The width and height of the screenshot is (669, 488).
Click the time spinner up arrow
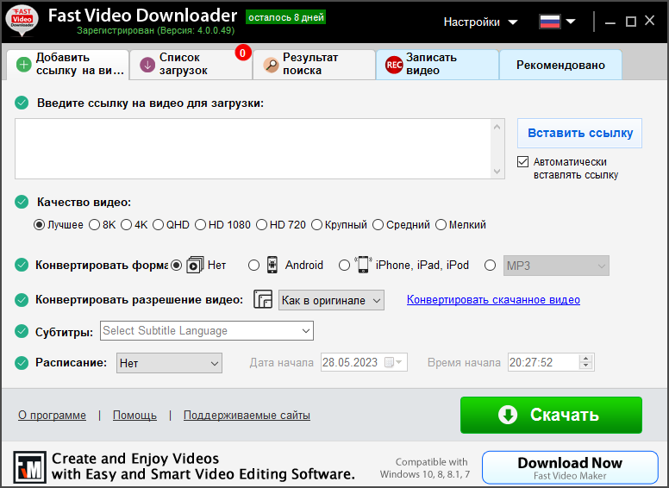(586, 359)
